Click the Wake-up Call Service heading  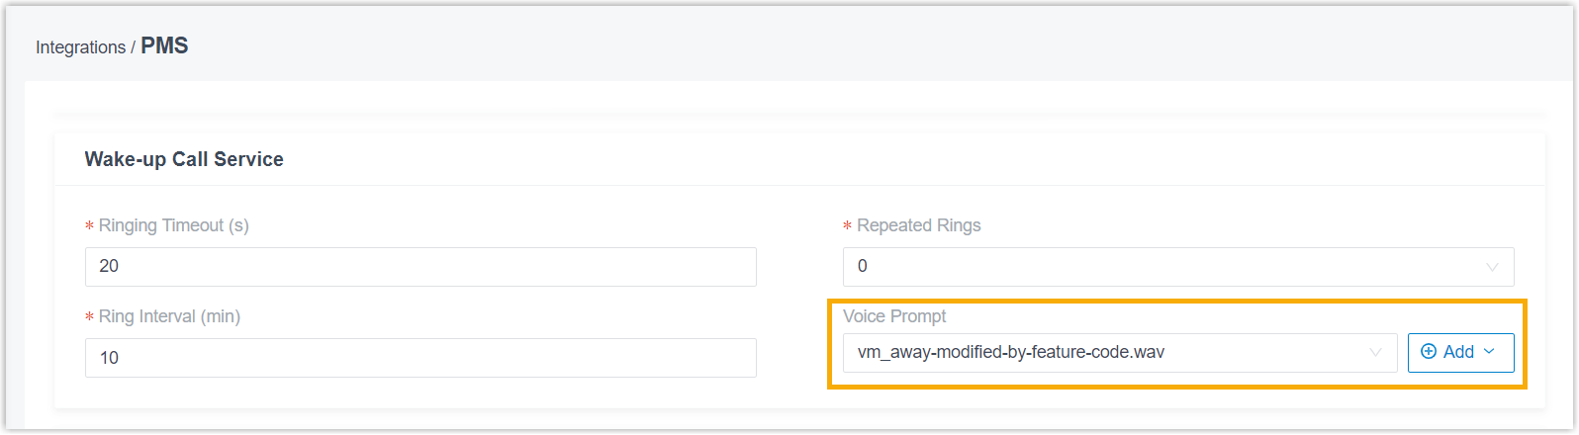coord(184,159)
